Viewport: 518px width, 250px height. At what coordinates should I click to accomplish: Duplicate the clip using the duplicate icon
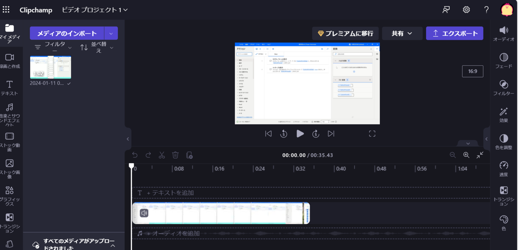click(x=189, y=155)
